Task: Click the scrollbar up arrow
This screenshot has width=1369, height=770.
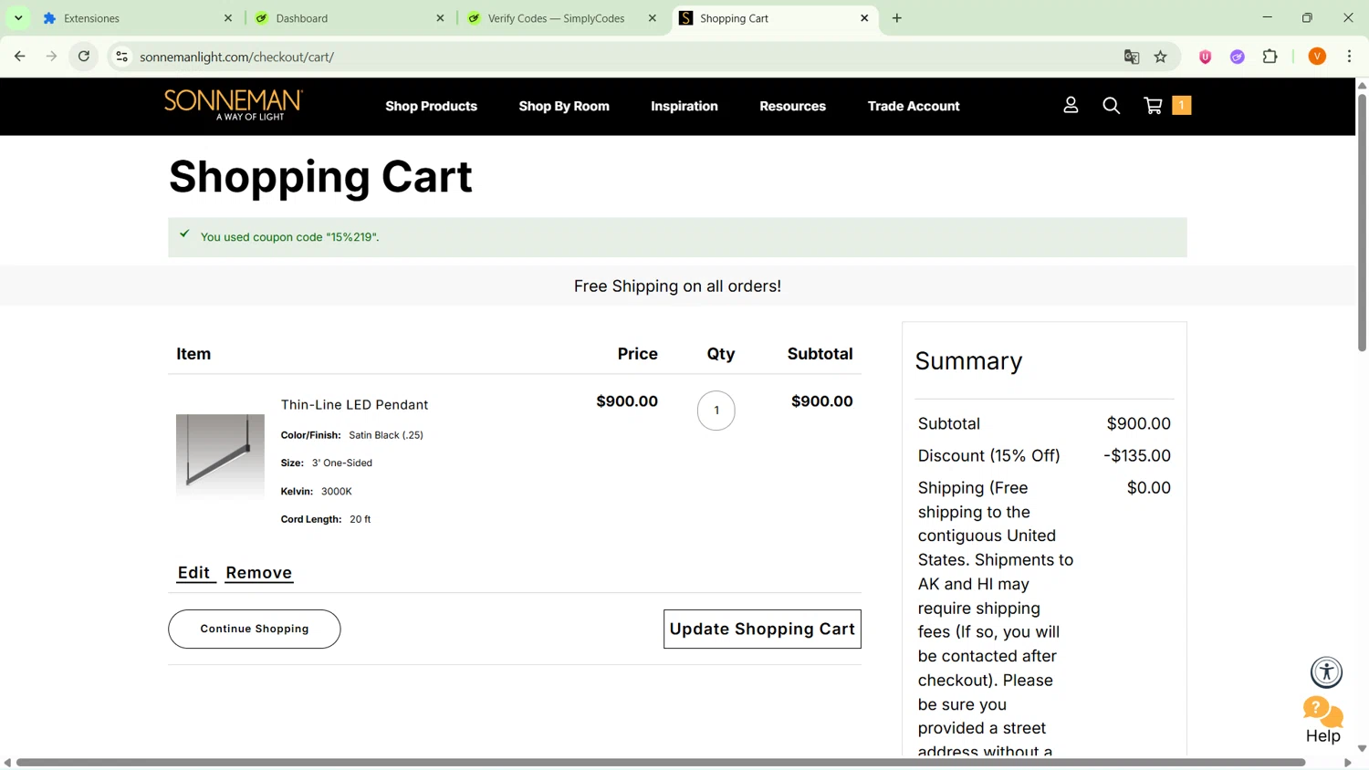Action: point(1362,85)
